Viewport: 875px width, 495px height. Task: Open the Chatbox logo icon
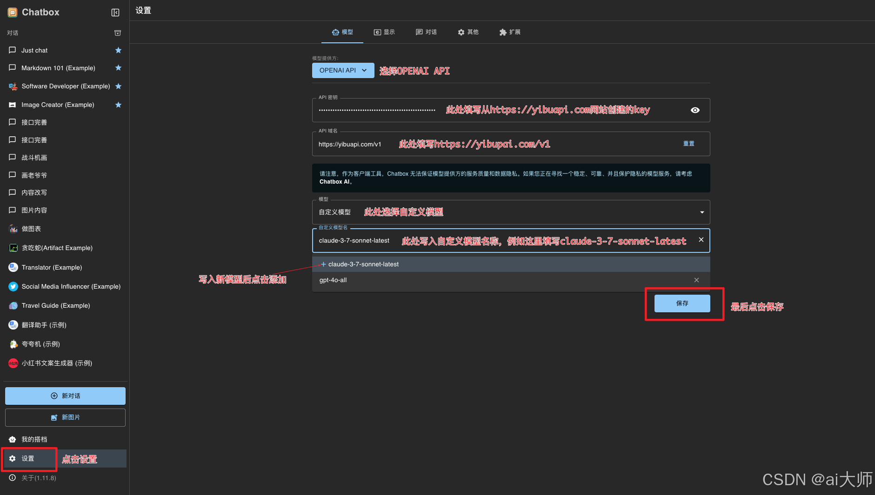pos(13,13)
